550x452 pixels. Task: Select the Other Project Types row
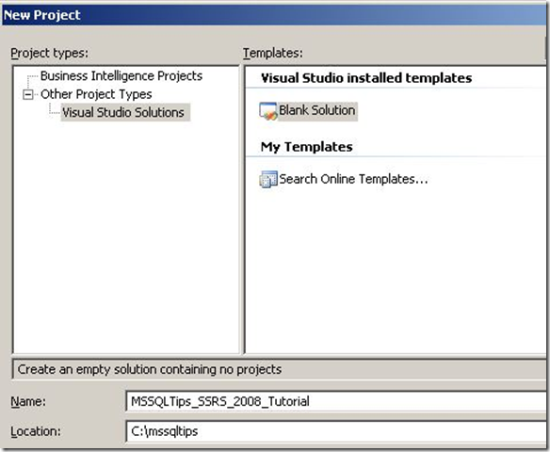point(96,94)
